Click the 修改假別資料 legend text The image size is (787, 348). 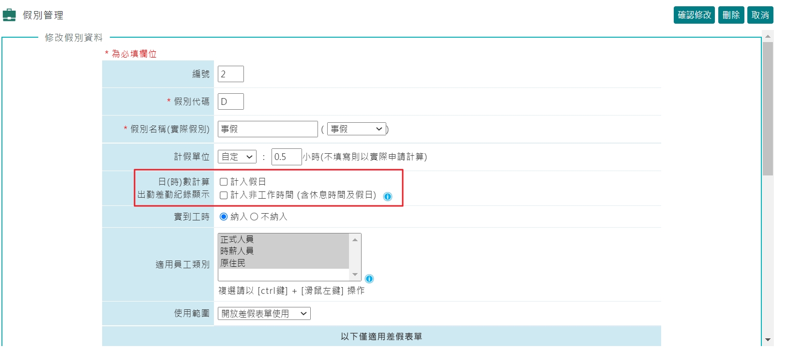tap(74, 38)
